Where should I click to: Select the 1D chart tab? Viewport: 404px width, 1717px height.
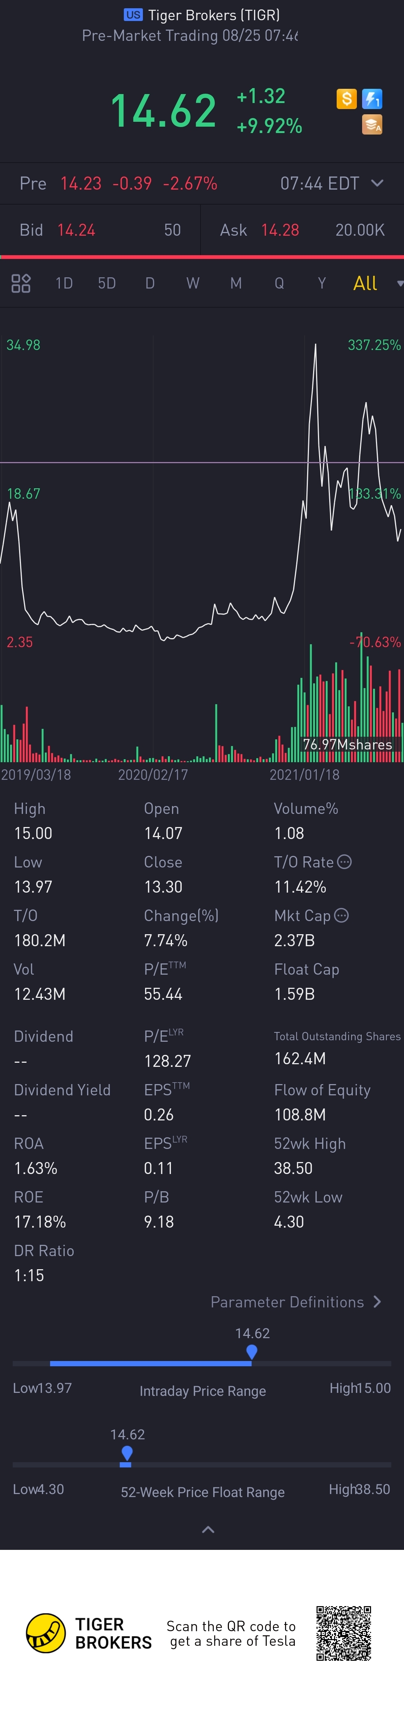64,283
